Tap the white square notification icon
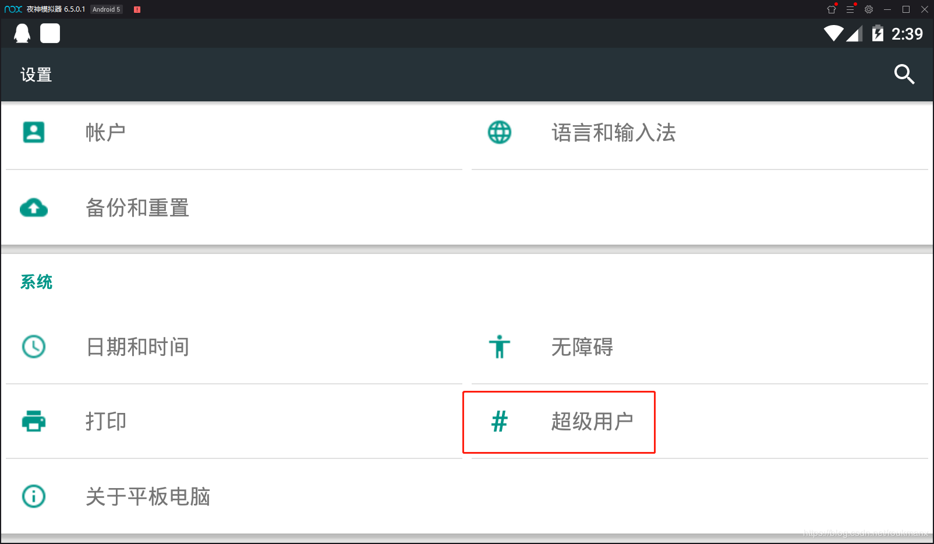The height and width of the screenshot is (544, 934). coord(50,34)
